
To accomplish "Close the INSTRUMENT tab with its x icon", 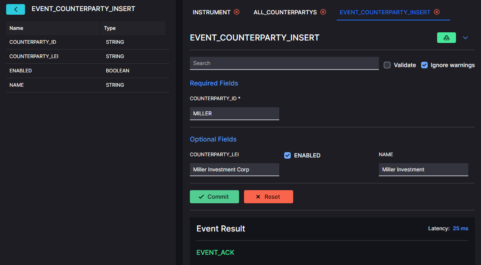I will pyautogui.click(x=237, y=12).
